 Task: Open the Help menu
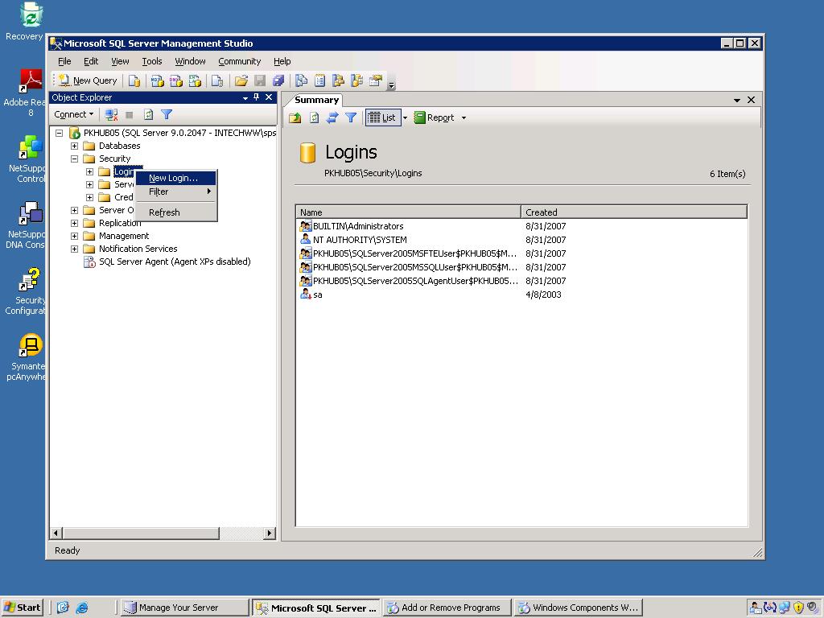point(282,61)
